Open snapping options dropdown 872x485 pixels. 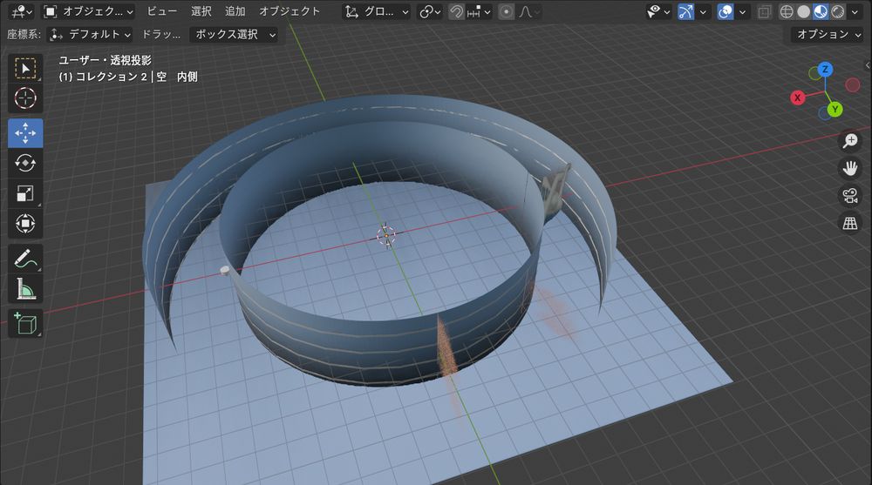tap(478, 11)
